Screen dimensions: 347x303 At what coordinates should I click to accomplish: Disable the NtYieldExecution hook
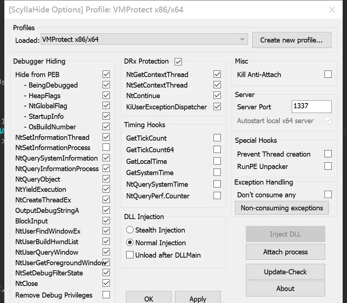tap(106, 189)
